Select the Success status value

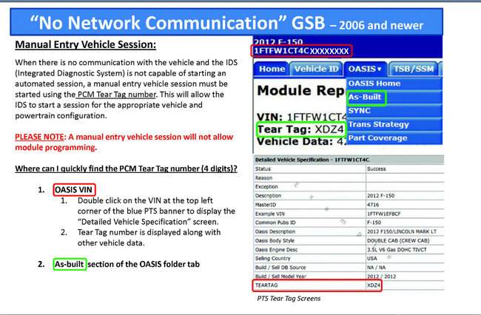pyautogui.click(x=377, y=169)
